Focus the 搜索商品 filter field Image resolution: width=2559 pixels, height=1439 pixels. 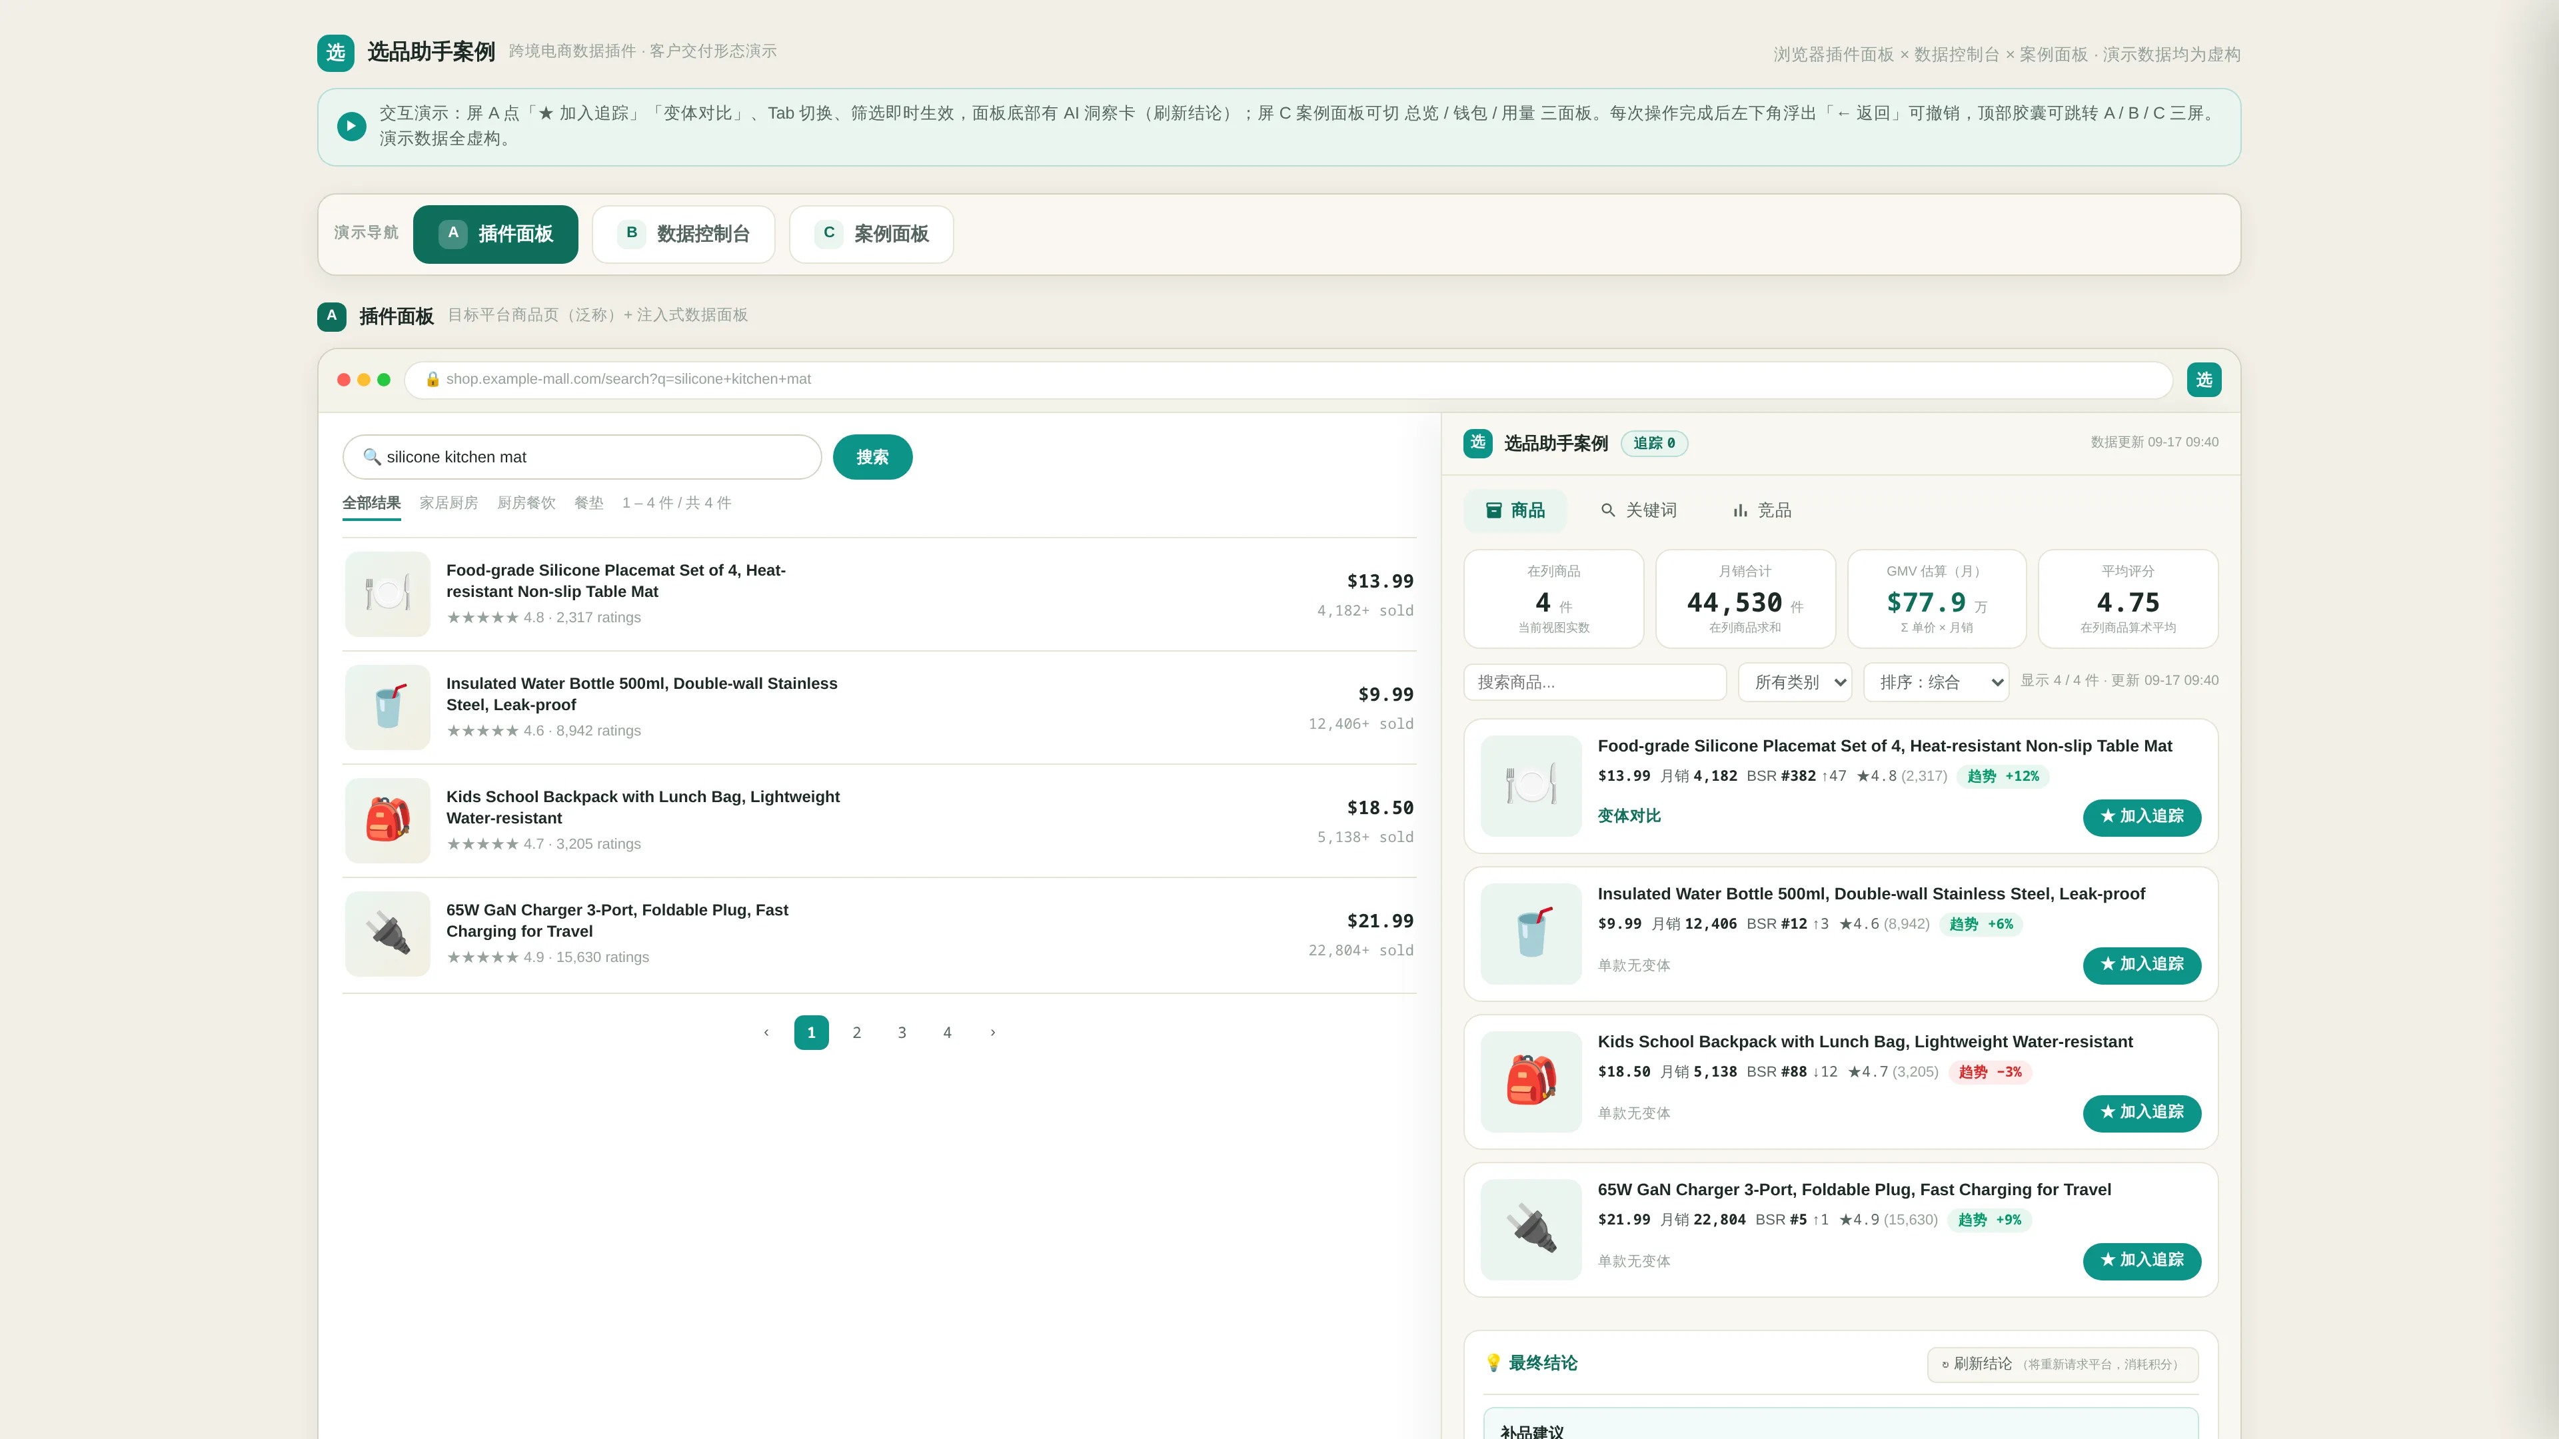click(x=1595, y=682)
